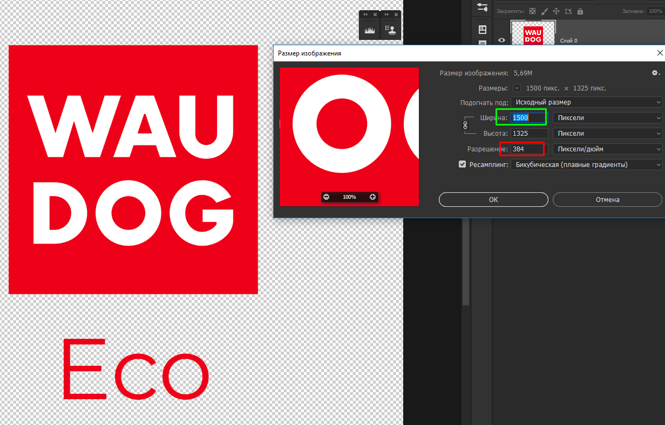Screen dimensions: 665x425
Task: Open the height units Пиксели dropdown
Action: pos(608,133)
